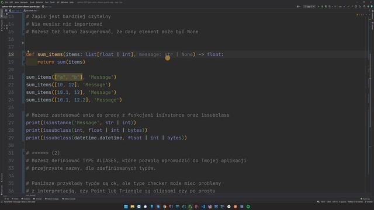Click 'datetime.datetime' on line 29
This screenshot has width=374, height=210.
coord(98,138)
